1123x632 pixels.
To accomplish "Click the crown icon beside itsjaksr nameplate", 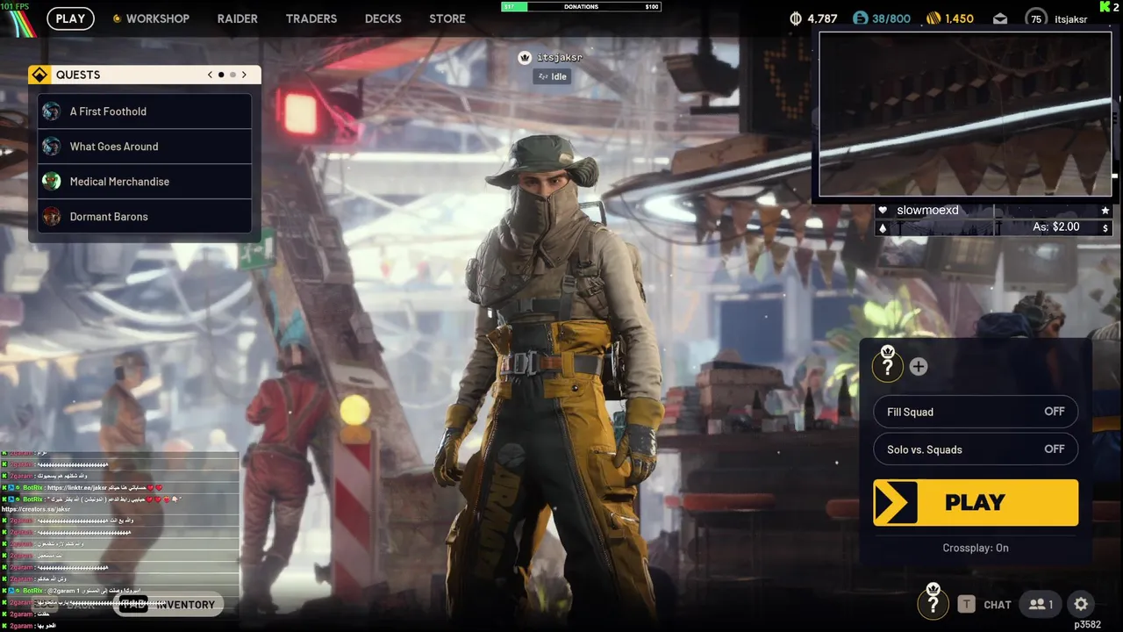I will click(525, 57).
